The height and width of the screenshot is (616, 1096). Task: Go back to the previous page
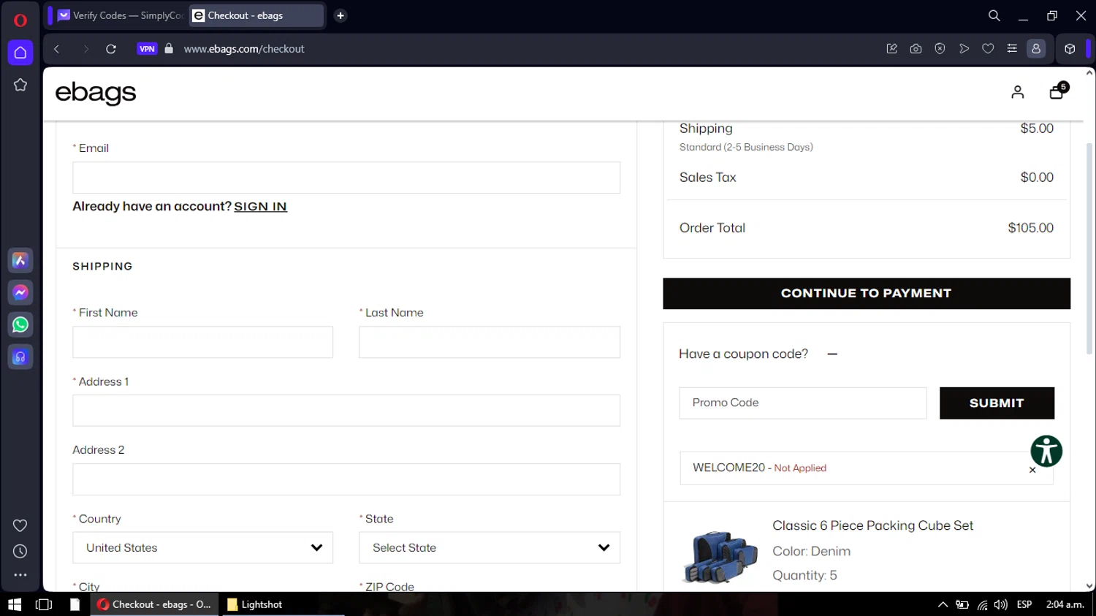click(56, 49)
